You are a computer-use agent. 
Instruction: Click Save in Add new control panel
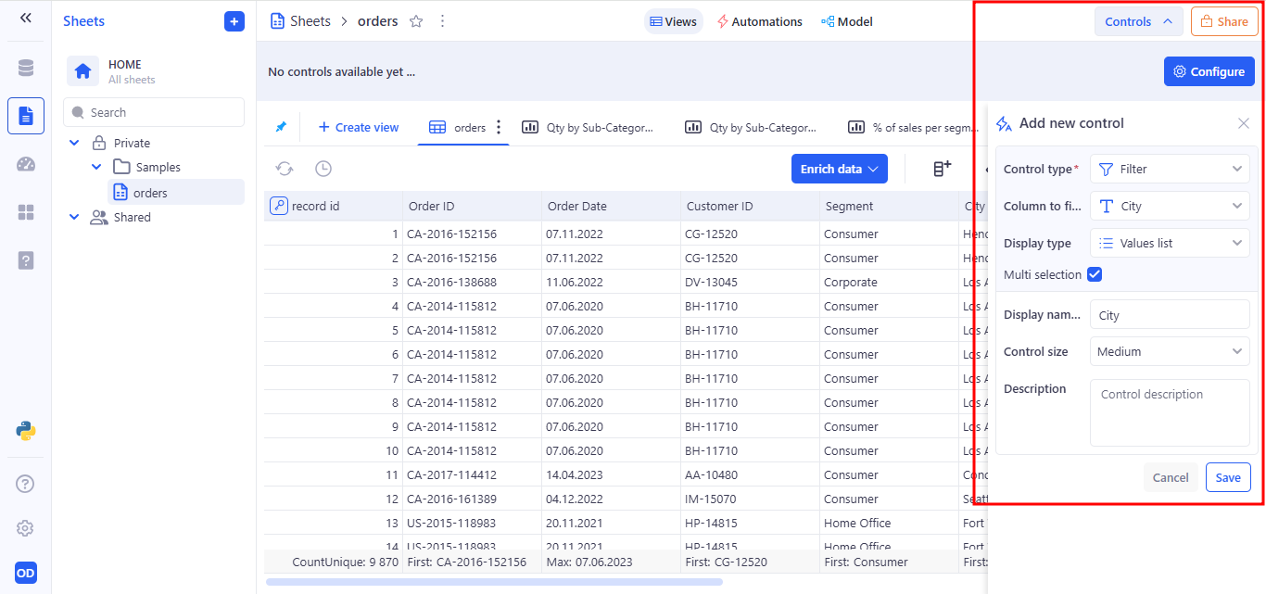1228,477
